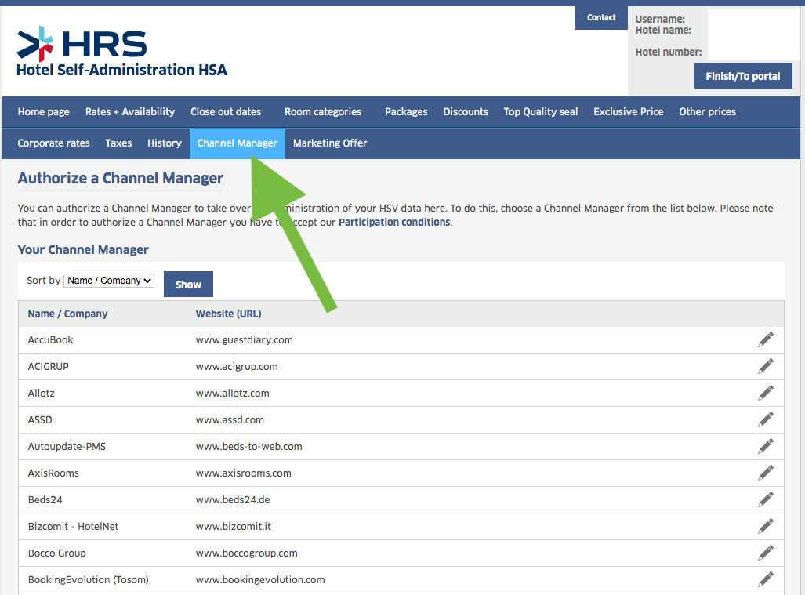The width and height of the screenshot is (805, 595).
Task: Click www.allotz.com URL text
Action: [x=233, y=394]
